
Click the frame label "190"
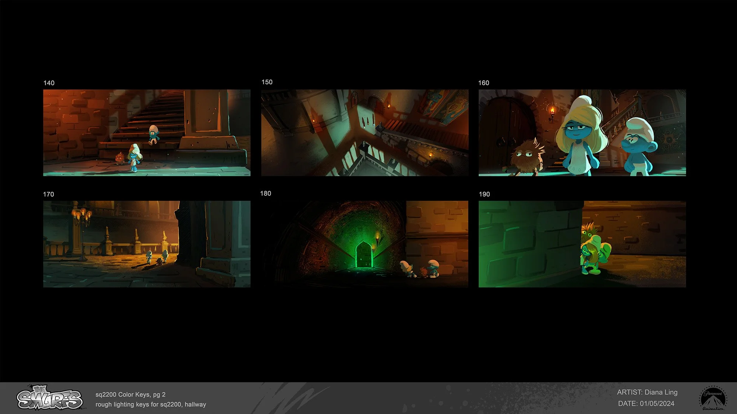tap(485, 194)
